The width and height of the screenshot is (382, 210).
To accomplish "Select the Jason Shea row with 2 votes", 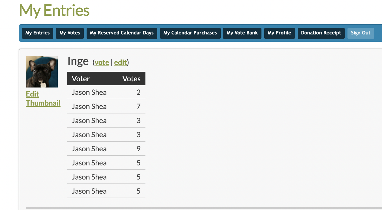I will tap(106, 92).
